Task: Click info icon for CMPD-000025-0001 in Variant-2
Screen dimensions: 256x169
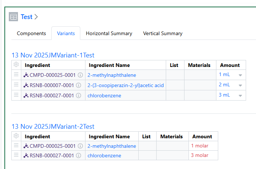Action: (80, 146)
